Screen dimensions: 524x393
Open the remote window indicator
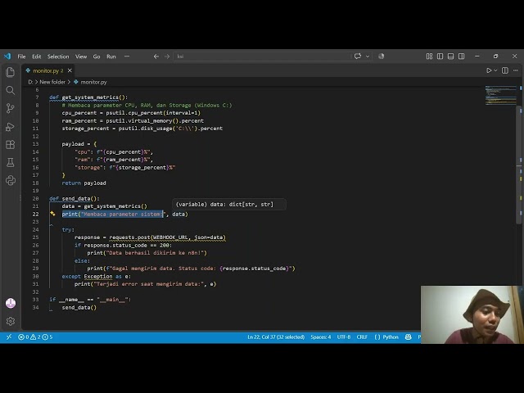tap(9, 337)
